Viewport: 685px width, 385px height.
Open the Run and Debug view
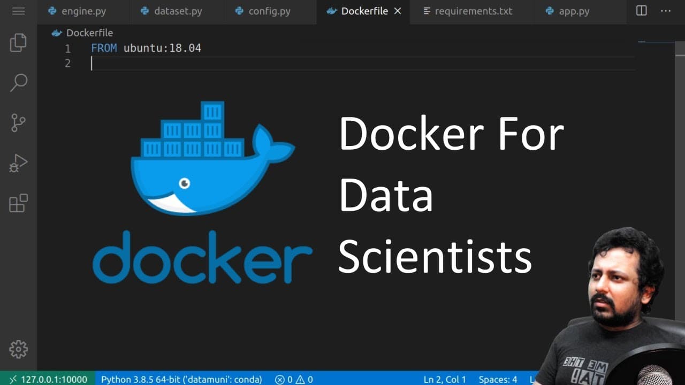tap(18, 163)
